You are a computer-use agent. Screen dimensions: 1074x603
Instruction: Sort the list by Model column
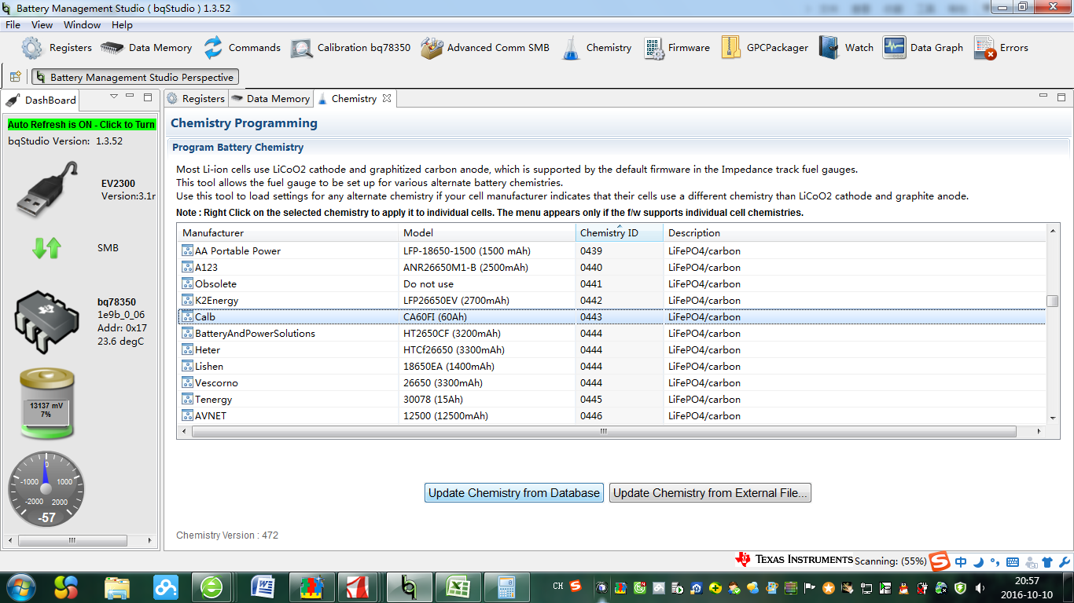(487, 232)
